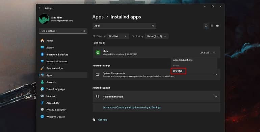This screenshot has height=132, width=260.
Task: Focus the Find a setting search box
Action: 63,31
